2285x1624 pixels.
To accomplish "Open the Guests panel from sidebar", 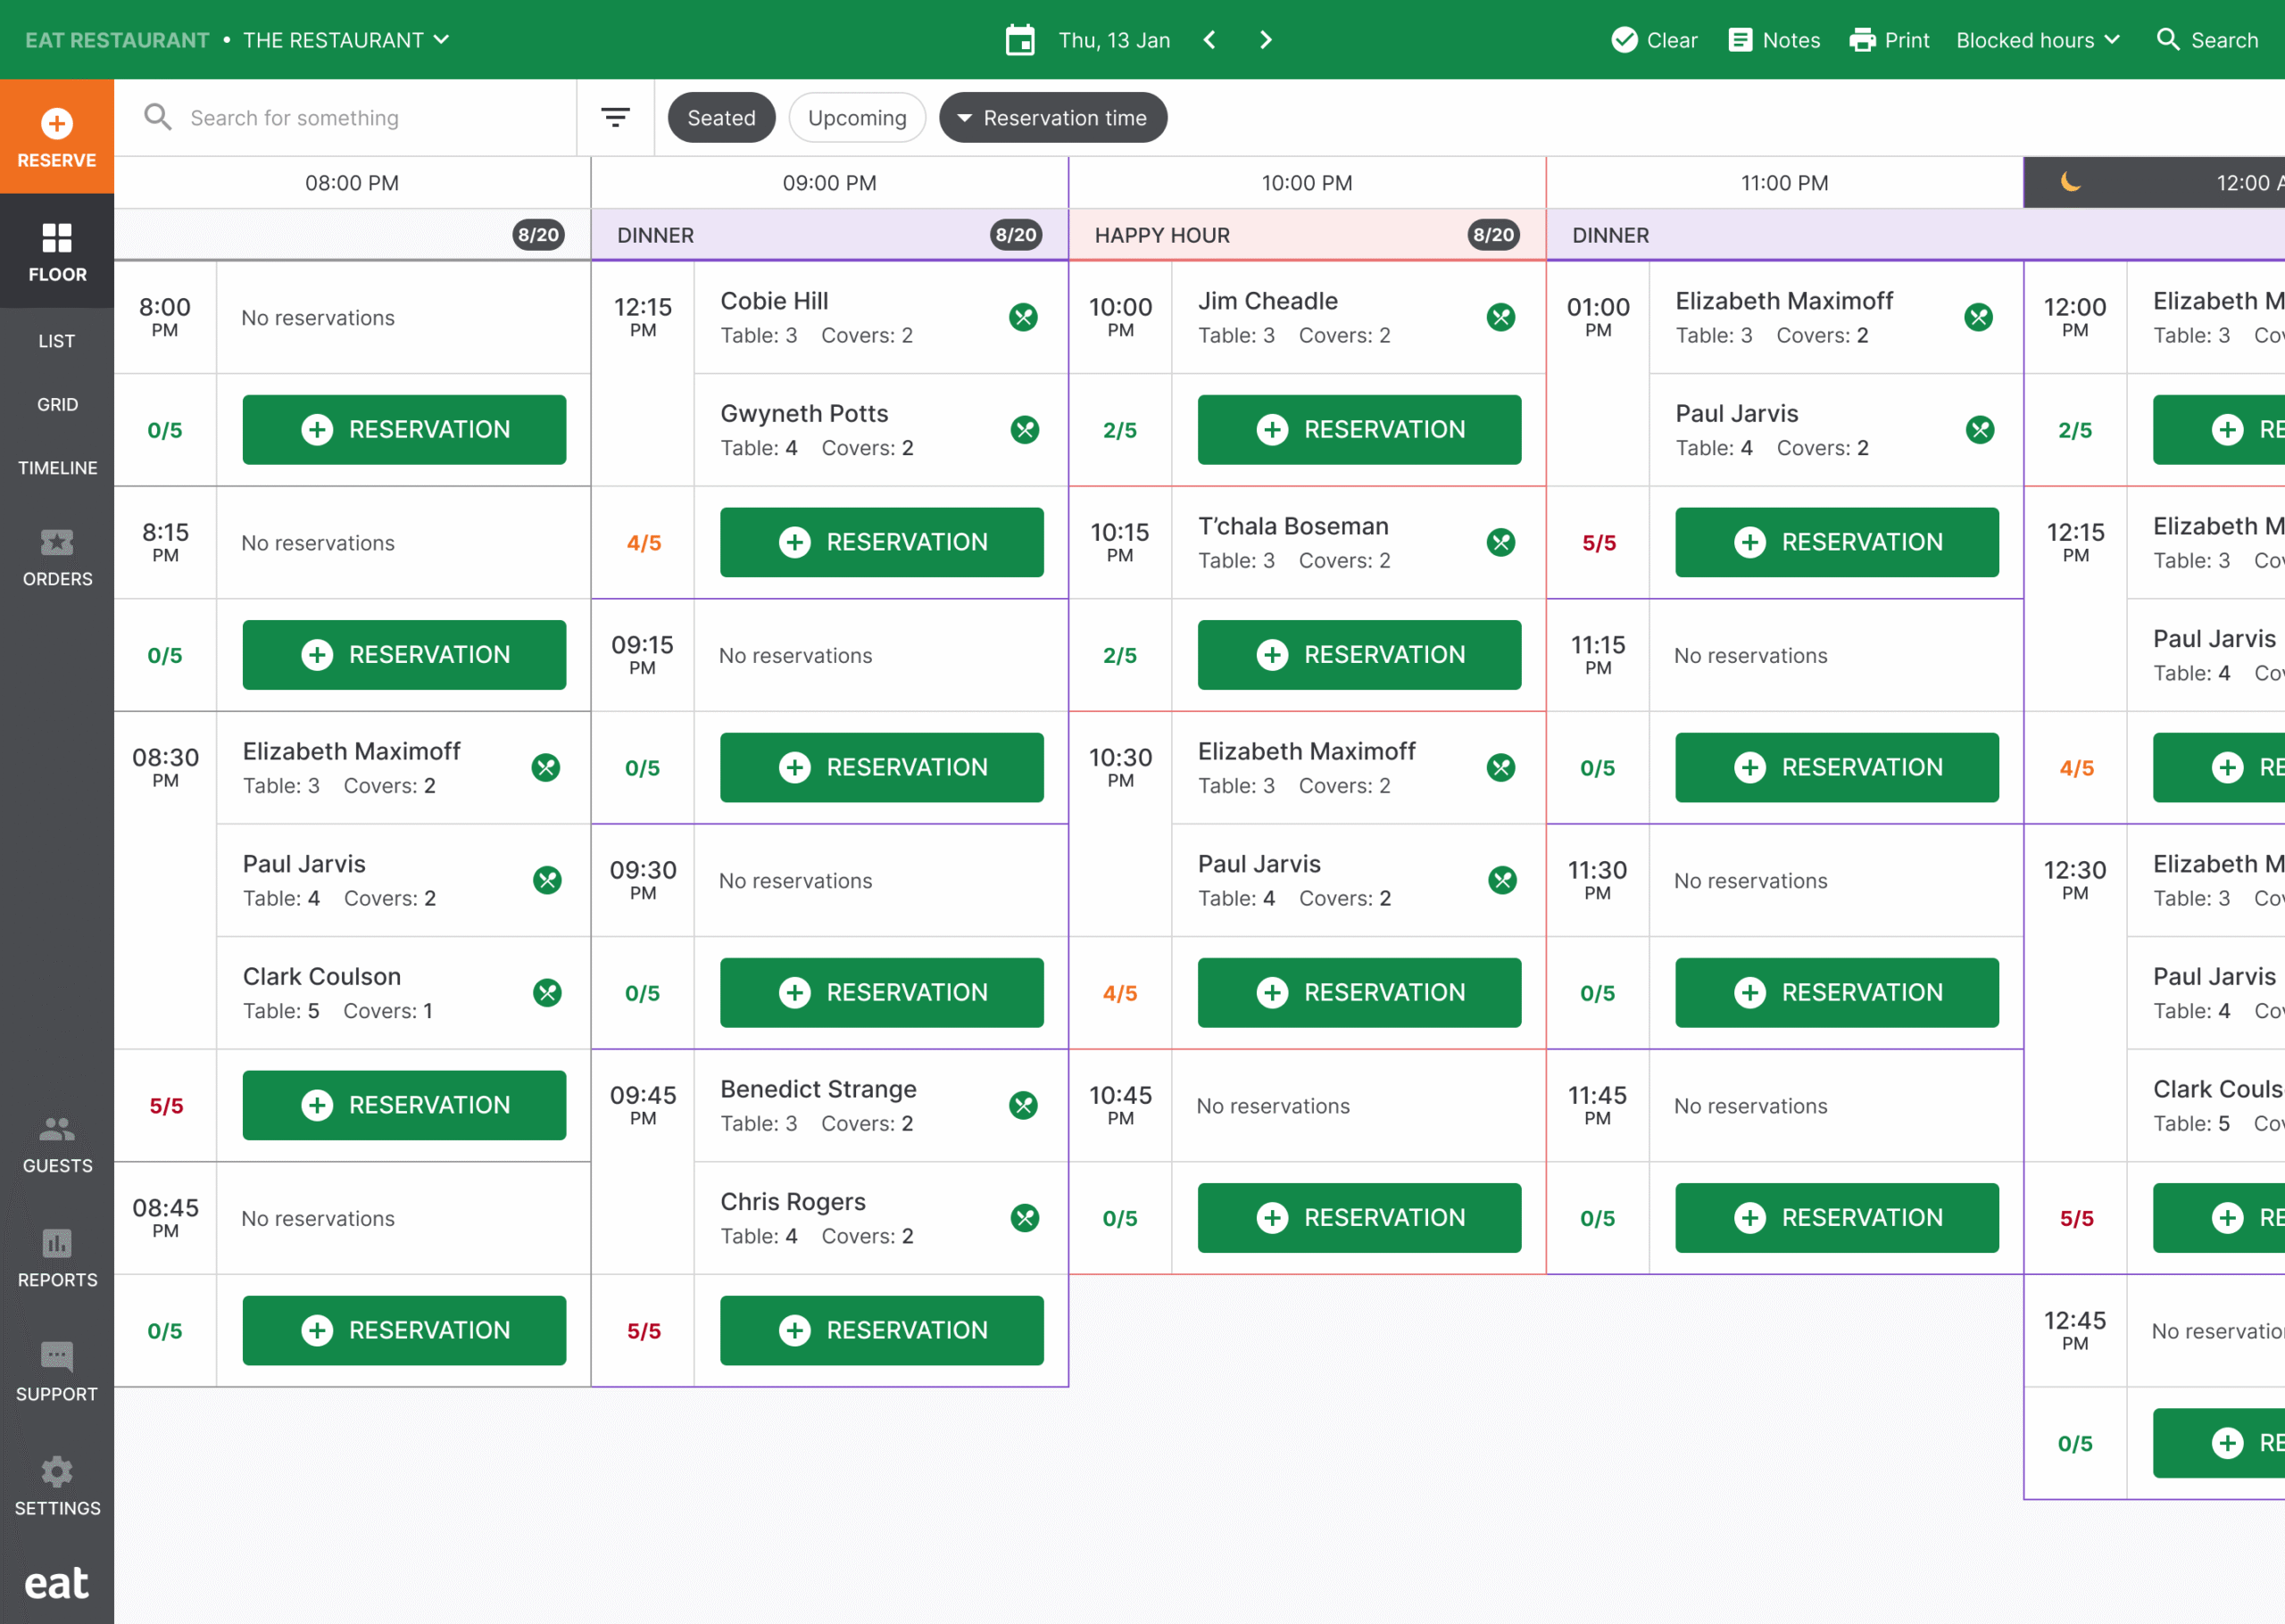I will (x=56, y=1145).
